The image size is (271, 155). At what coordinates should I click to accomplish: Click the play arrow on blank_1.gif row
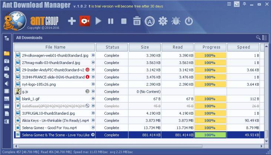(93, 98)
